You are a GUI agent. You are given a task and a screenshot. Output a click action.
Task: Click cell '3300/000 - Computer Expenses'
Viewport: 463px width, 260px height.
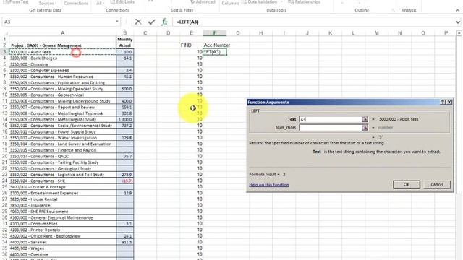[63, 71]
